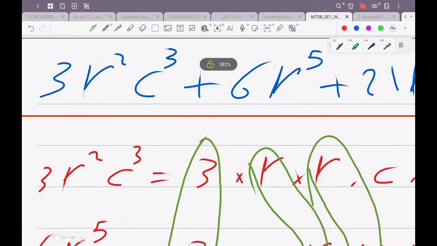Choose the ballpoint pen tool
This screenshot has height=246, width=437.
(118, 28)
